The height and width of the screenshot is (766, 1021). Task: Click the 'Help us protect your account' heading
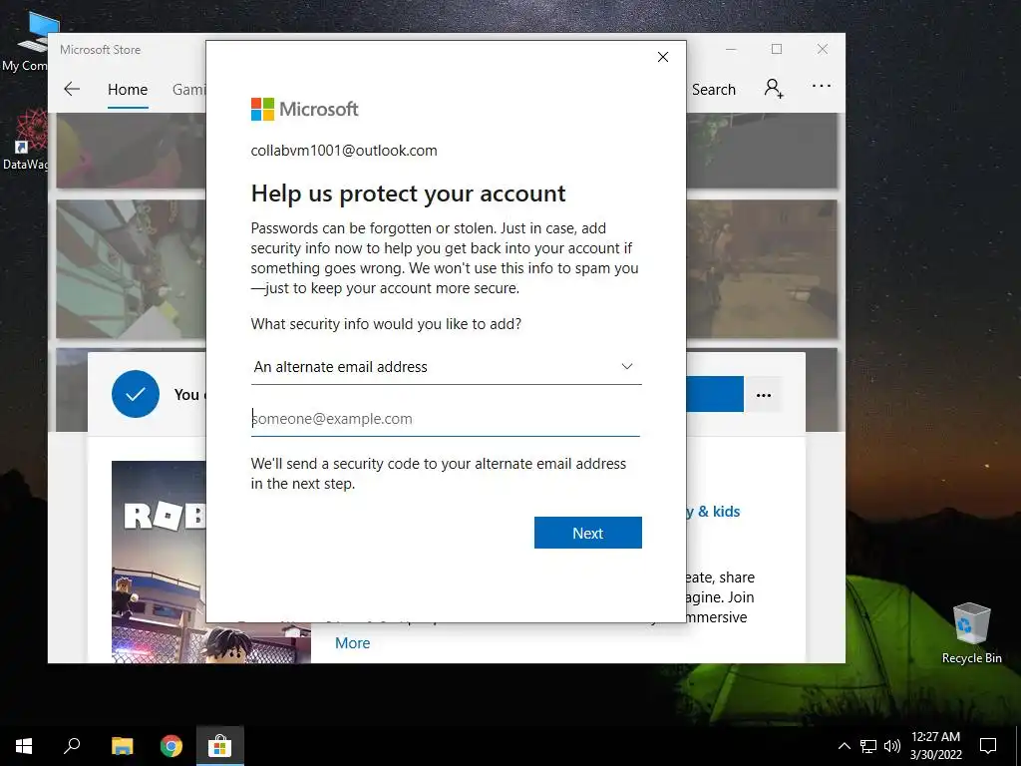click(x=408, y=193)
